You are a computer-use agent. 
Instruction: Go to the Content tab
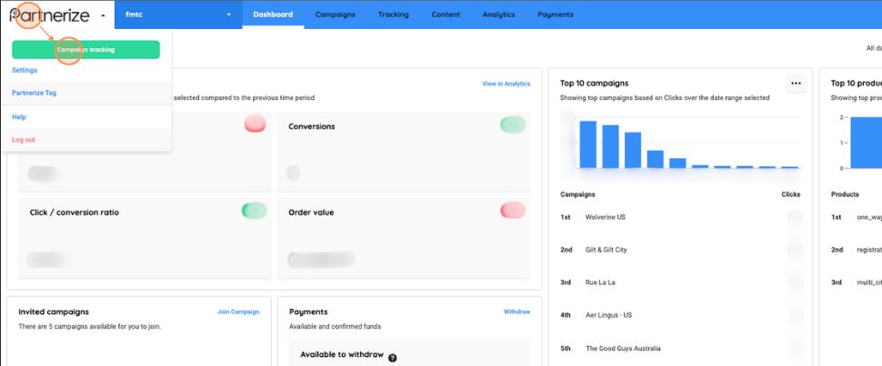[x=446, y=15]
